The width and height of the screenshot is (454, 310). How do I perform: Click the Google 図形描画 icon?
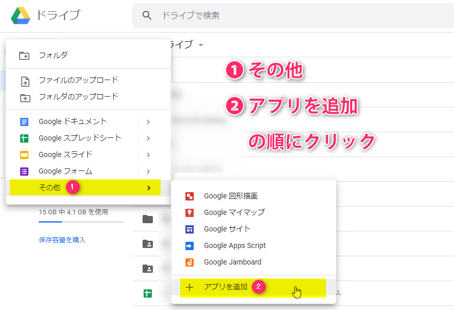[x=190, y=196]
